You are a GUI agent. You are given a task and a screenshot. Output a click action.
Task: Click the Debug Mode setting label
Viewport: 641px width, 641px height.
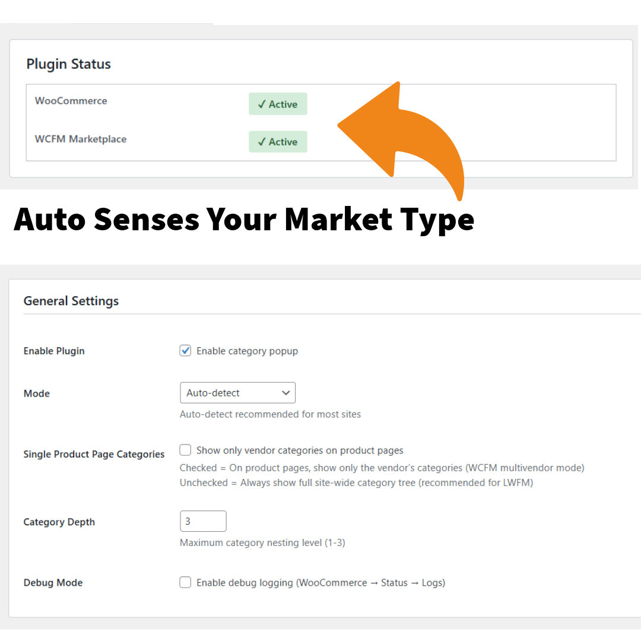pos(53,583)
